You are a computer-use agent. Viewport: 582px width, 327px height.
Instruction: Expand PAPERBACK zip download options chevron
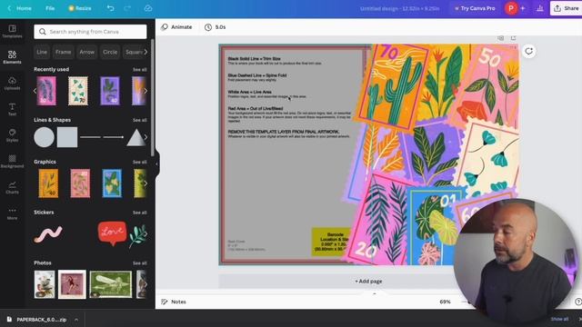(76, 319)
